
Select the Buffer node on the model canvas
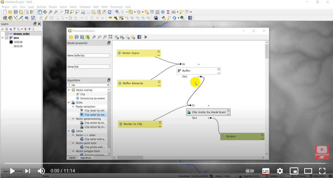198,71
